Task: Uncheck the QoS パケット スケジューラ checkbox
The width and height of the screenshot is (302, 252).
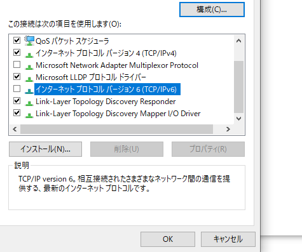Action: click(17, 40)
